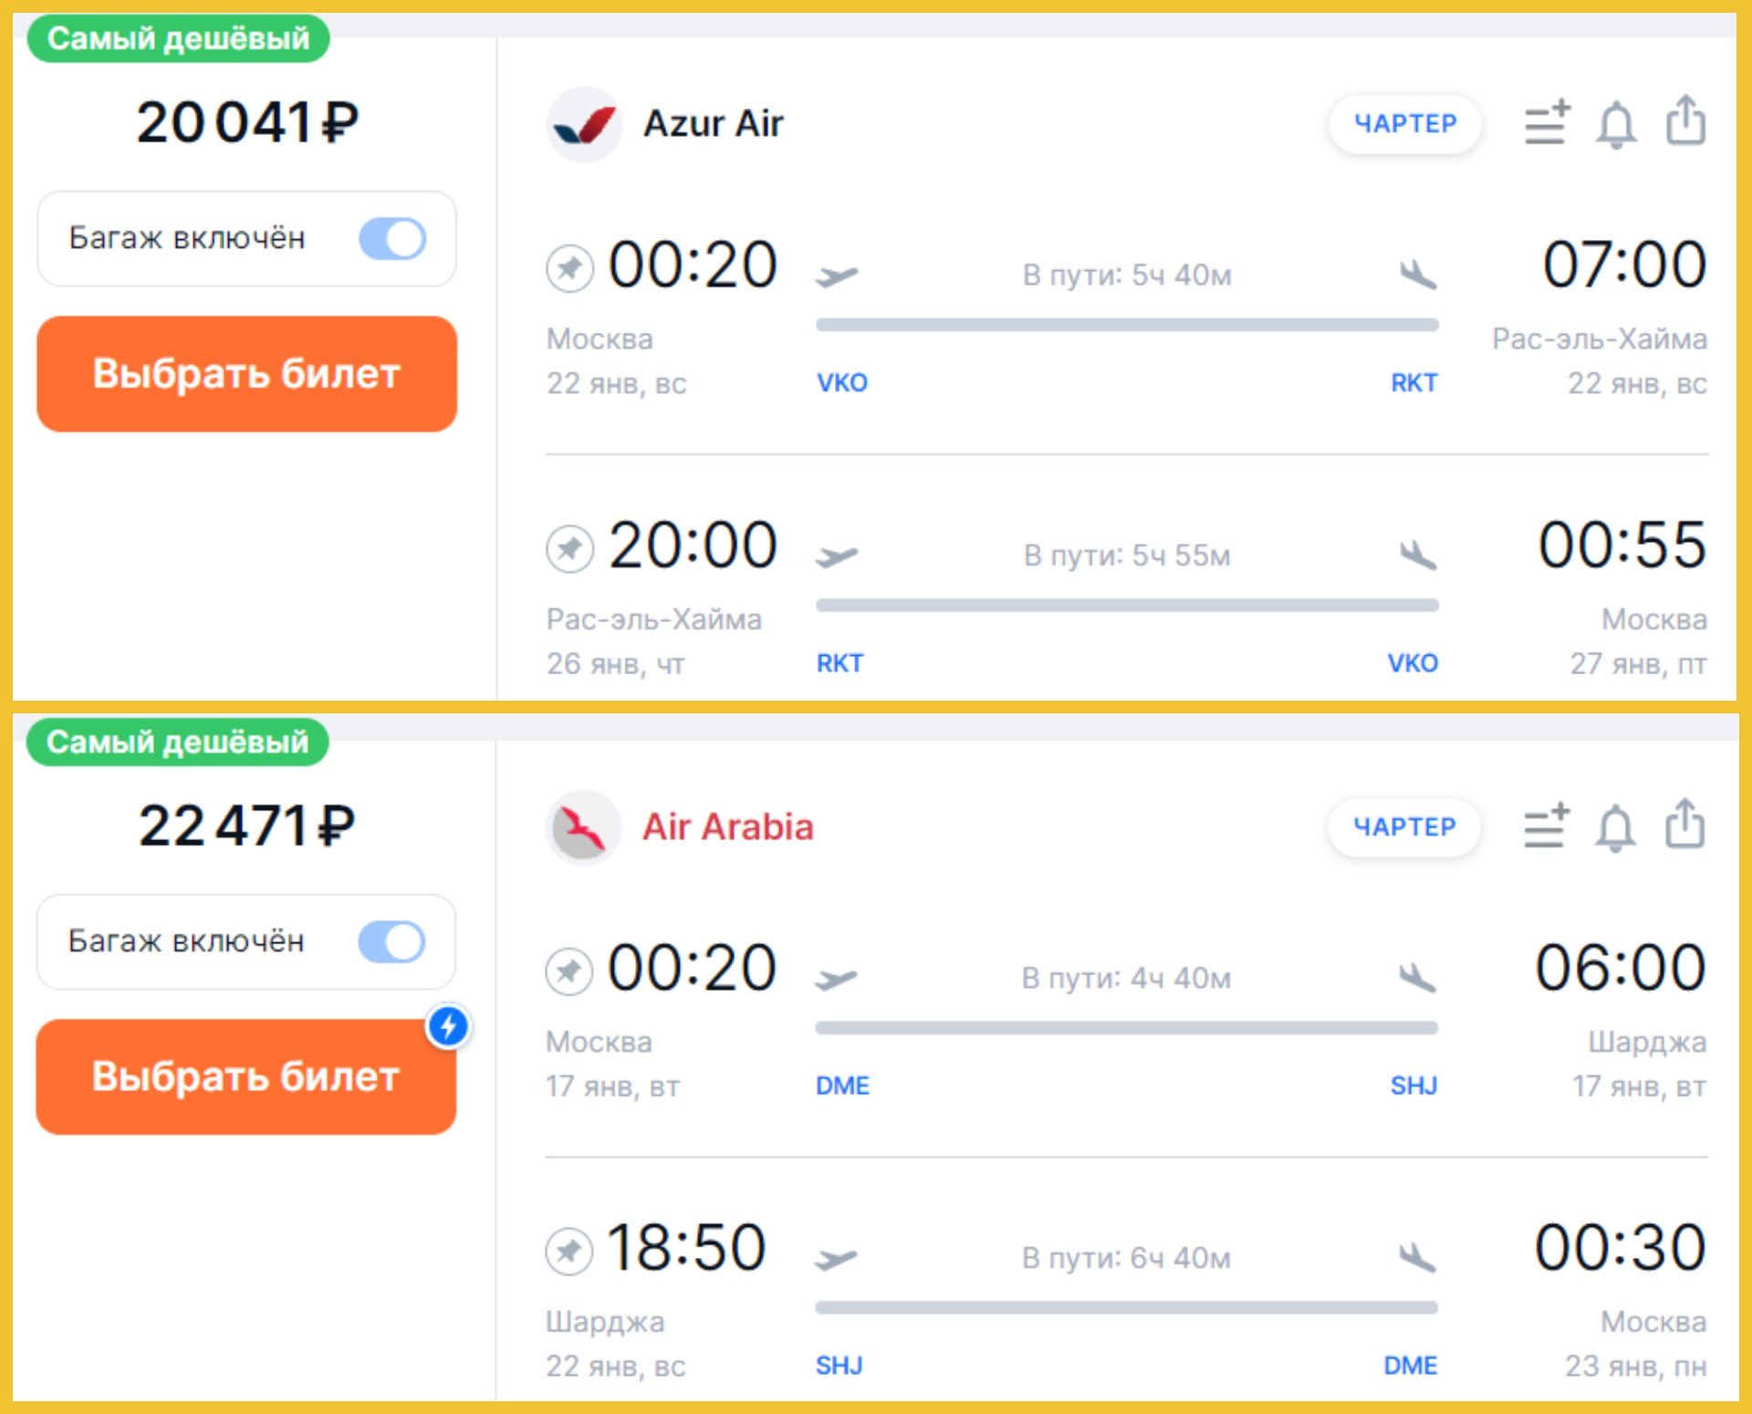Pin the 00:20 Moscow to Ras al-Khaimah flight
This screenshot has width=1752, height=1414.
(x=569, y=268)
